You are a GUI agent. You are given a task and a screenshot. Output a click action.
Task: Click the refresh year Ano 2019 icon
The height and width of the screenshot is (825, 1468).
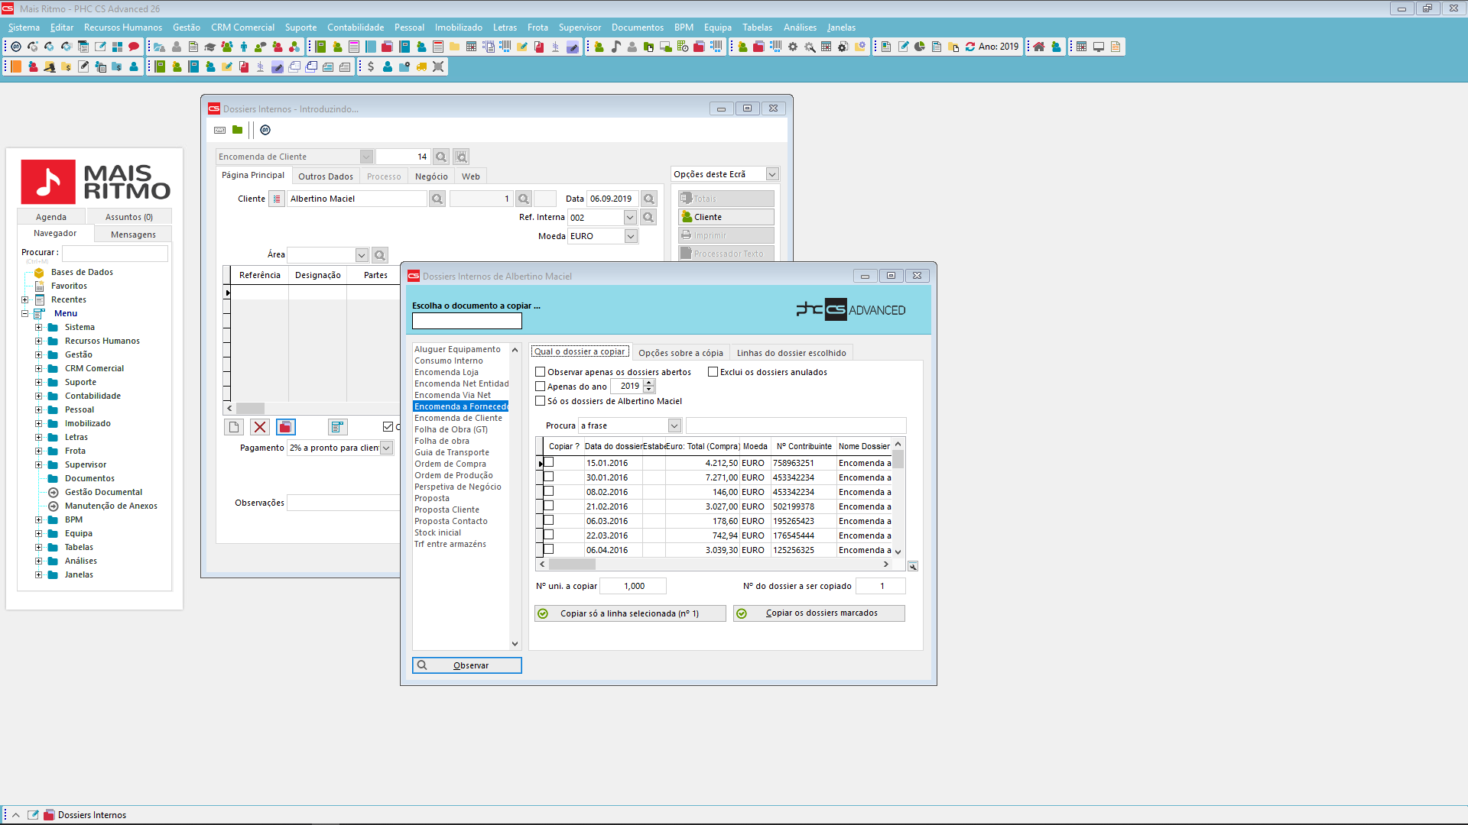970,47
